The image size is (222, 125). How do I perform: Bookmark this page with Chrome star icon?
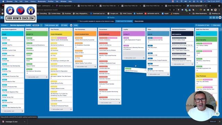[x=174, y=10]
